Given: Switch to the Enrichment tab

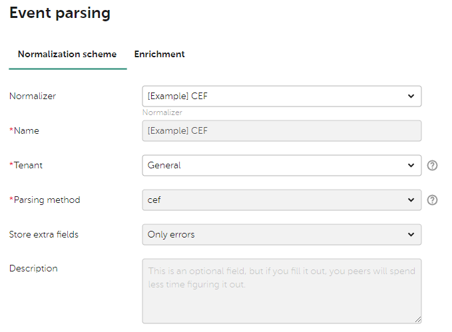Looking at the screenshot, I should 159,55.
